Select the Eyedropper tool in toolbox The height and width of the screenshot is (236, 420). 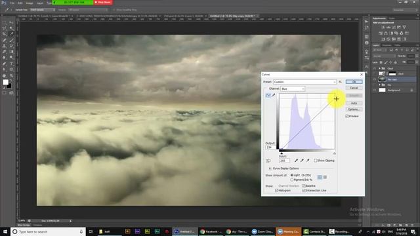11,34
